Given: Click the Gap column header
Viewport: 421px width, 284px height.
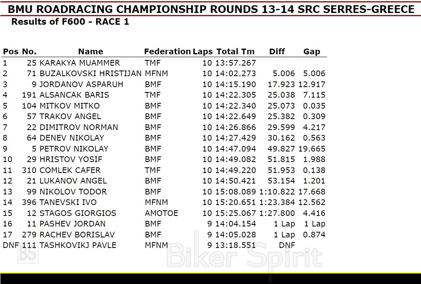Looking at the screenshot, I should tap(311, 51).
